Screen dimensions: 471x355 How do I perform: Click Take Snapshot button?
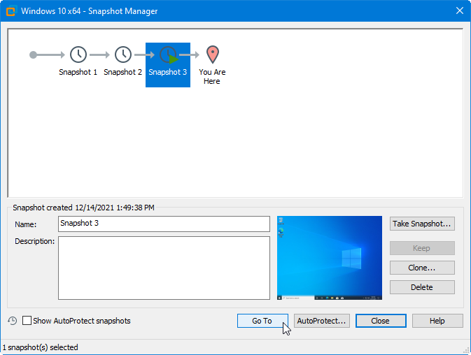[422, 224]
